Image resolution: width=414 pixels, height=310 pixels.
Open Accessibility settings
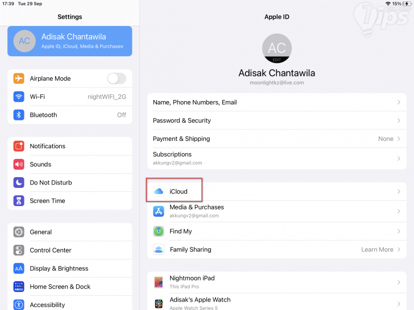(x=70, y=303)
